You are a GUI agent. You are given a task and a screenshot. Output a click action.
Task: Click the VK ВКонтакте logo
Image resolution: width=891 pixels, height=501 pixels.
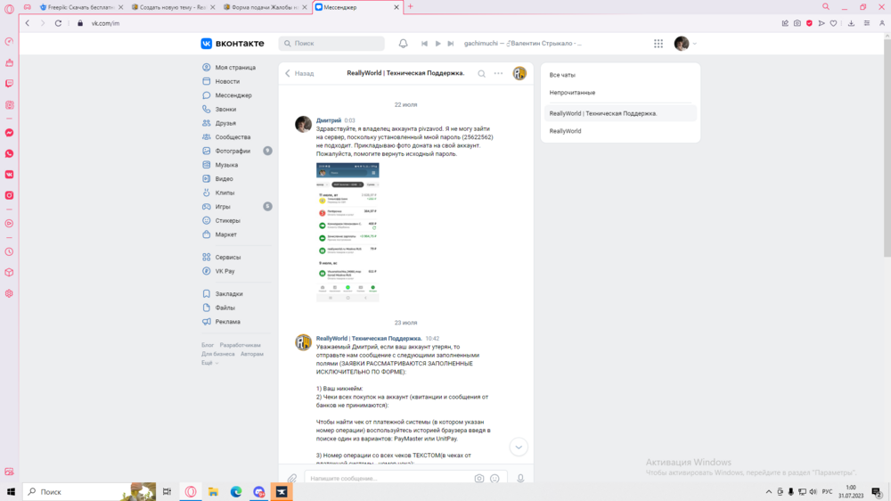click(x=233, y=43)
